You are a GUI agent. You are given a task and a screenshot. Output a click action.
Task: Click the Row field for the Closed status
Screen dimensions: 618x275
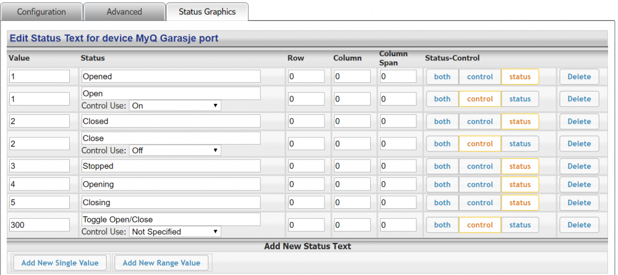[306, 122]
